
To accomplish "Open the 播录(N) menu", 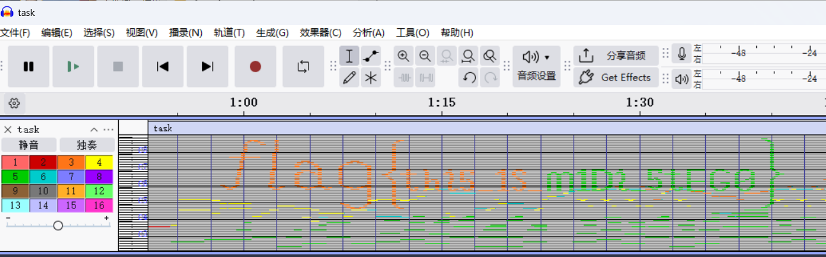I will pyautogui.click(x=185, y=33).
